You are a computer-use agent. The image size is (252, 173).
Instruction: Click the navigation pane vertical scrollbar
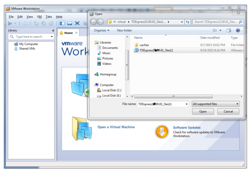point(127,65)
